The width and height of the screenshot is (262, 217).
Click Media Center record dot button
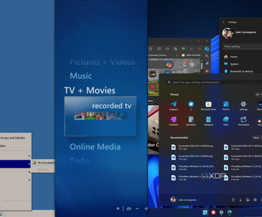[118, 209]
